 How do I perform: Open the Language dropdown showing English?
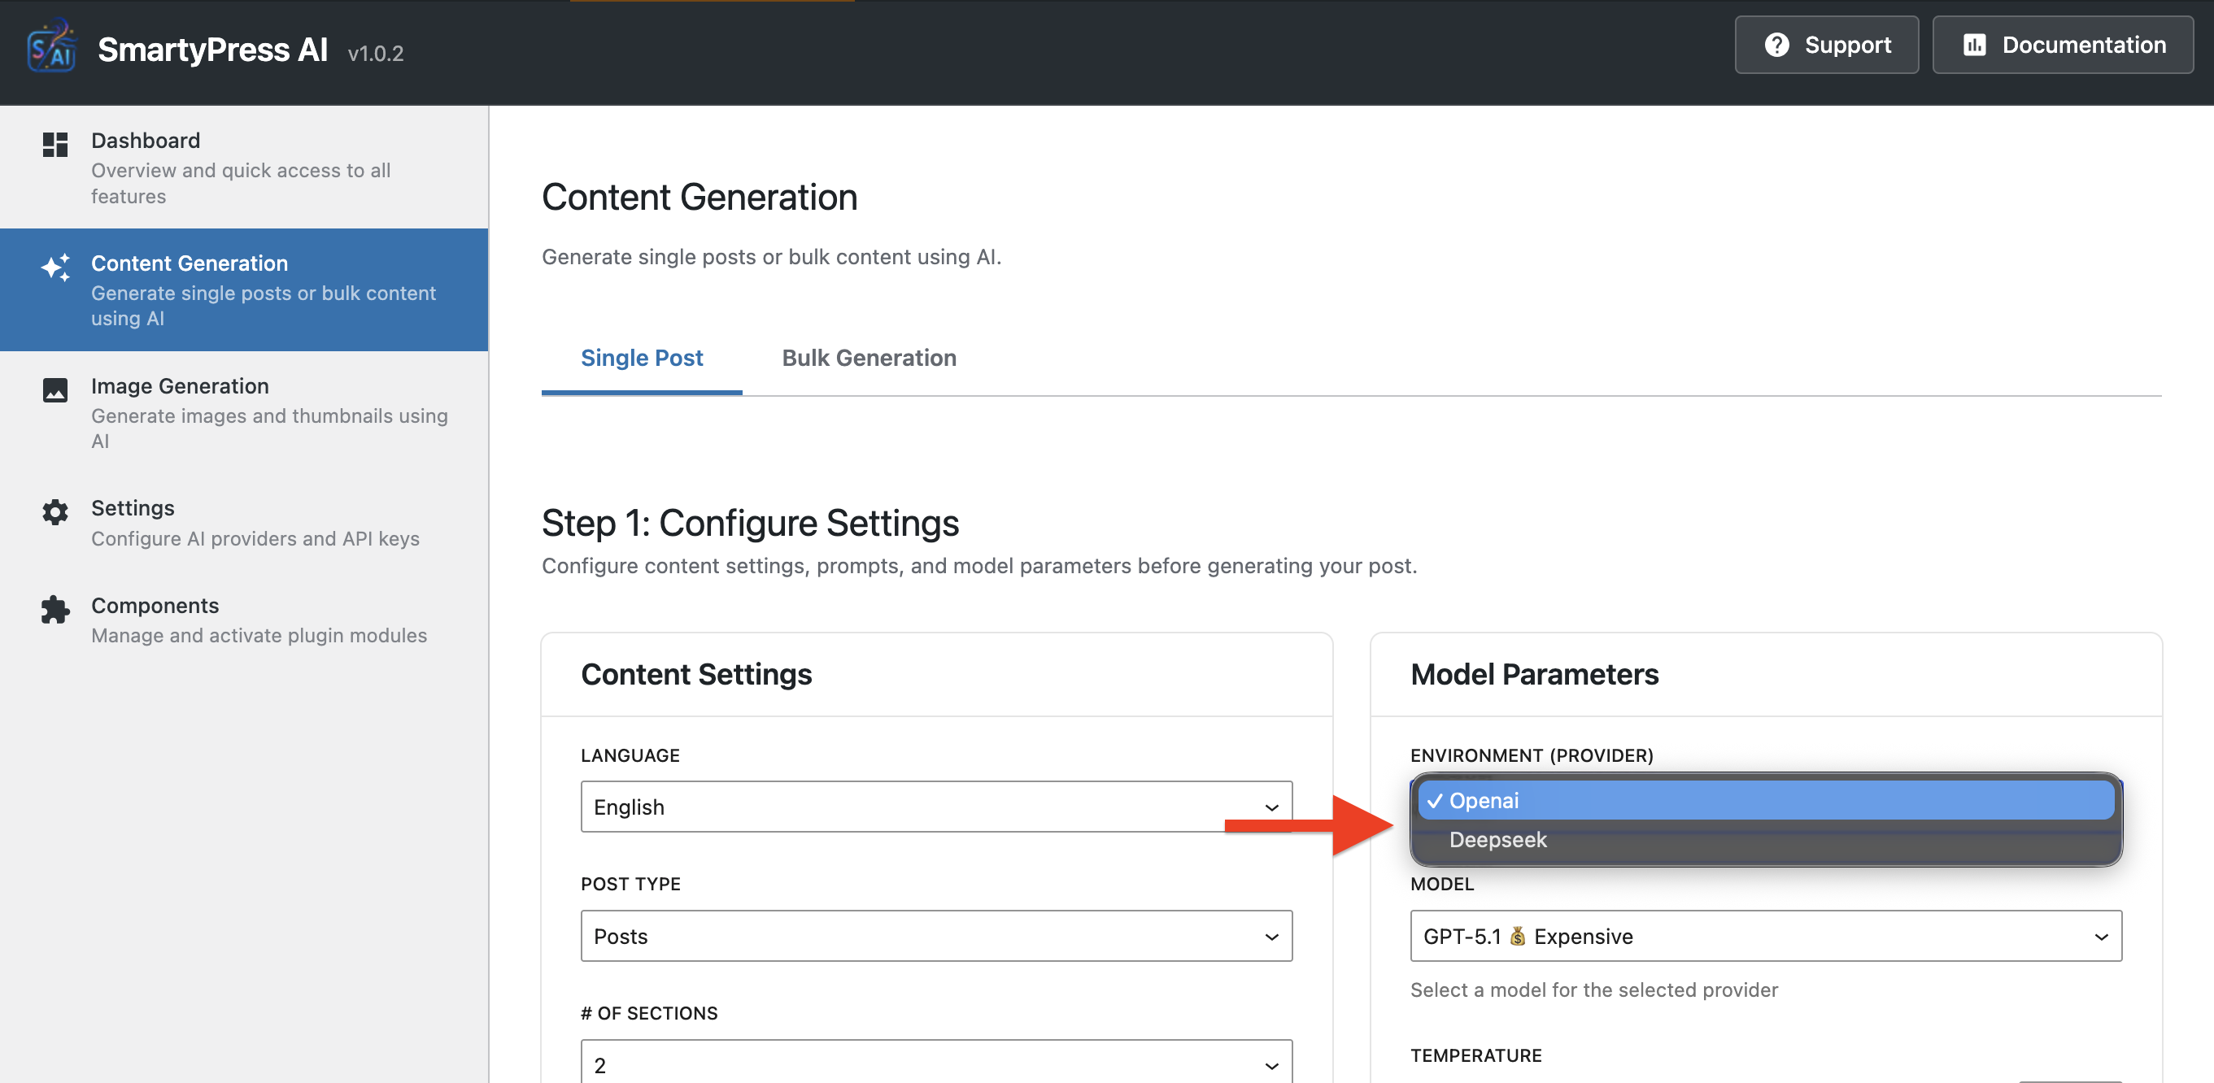click(935, 807)
